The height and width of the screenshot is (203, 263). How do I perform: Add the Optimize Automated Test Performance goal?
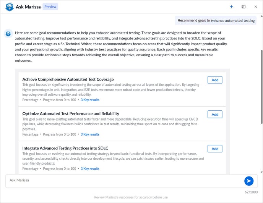[x=215, y=114]
